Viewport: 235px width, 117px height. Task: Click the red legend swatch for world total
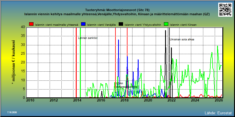pyautogui.click(x=31, y=24)
